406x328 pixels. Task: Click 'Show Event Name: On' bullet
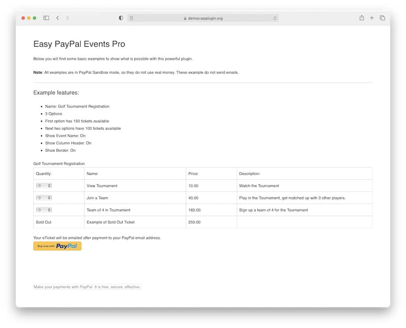(65, 136)
